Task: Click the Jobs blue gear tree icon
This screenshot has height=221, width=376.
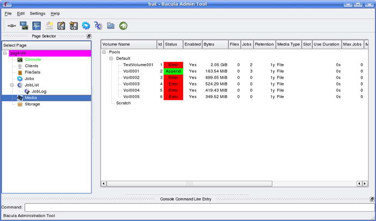Action: click(20, 79)
